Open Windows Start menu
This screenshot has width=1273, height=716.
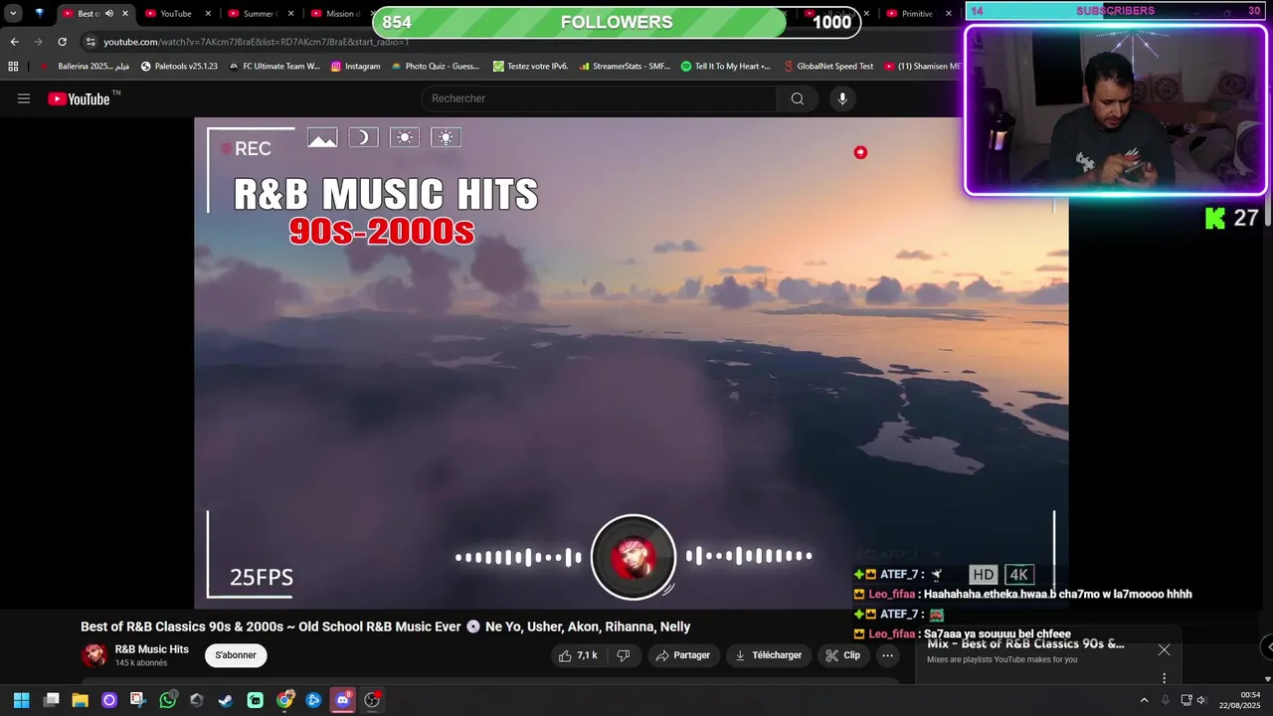click(22, 700)
